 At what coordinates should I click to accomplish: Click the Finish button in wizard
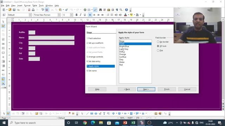point(167,89)
